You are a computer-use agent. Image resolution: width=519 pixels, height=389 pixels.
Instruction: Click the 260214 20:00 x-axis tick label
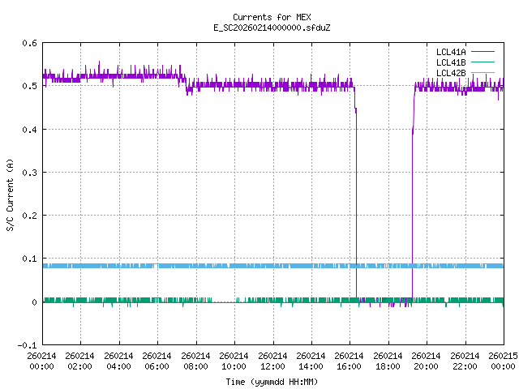coord(427,361)
